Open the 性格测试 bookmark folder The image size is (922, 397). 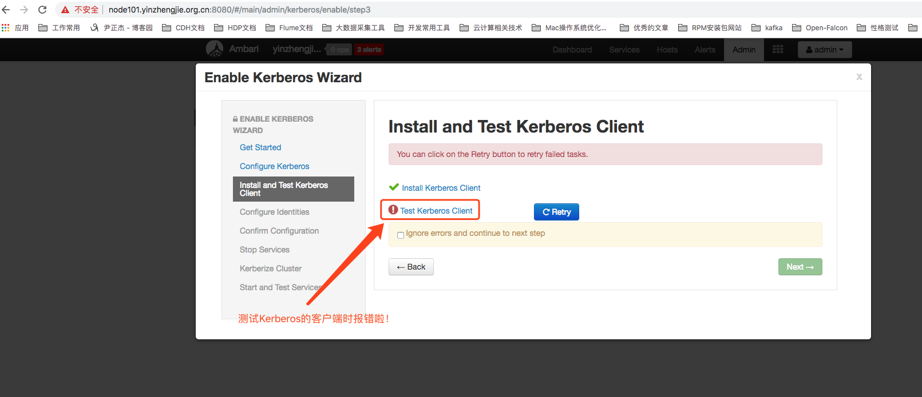878,27
